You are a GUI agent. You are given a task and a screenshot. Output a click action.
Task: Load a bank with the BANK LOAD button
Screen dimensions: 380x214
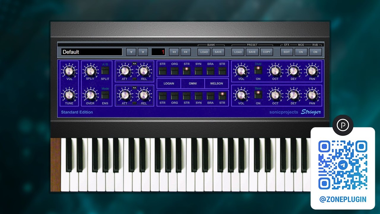pos(204,52)
